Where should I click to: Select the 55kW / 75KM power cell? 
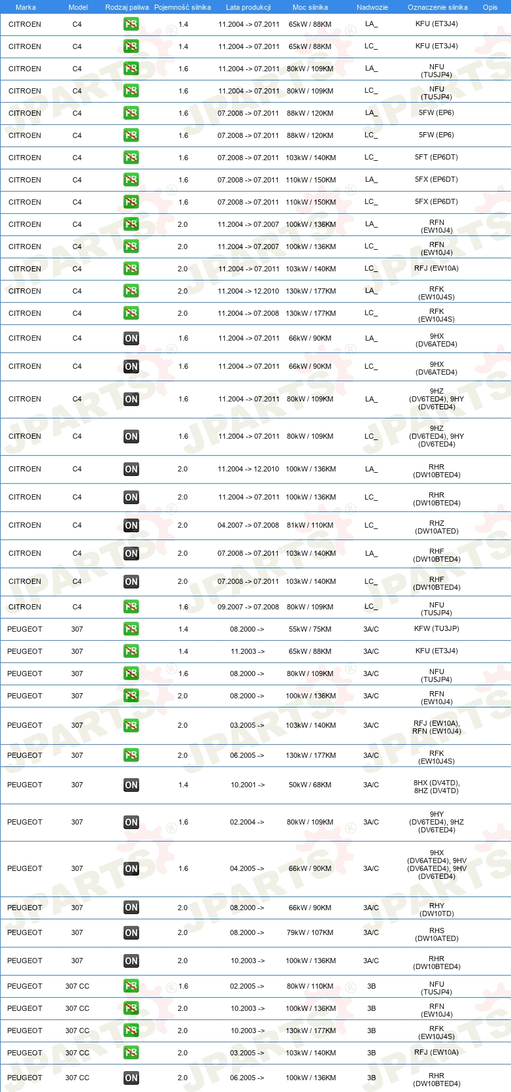[310, 629]
